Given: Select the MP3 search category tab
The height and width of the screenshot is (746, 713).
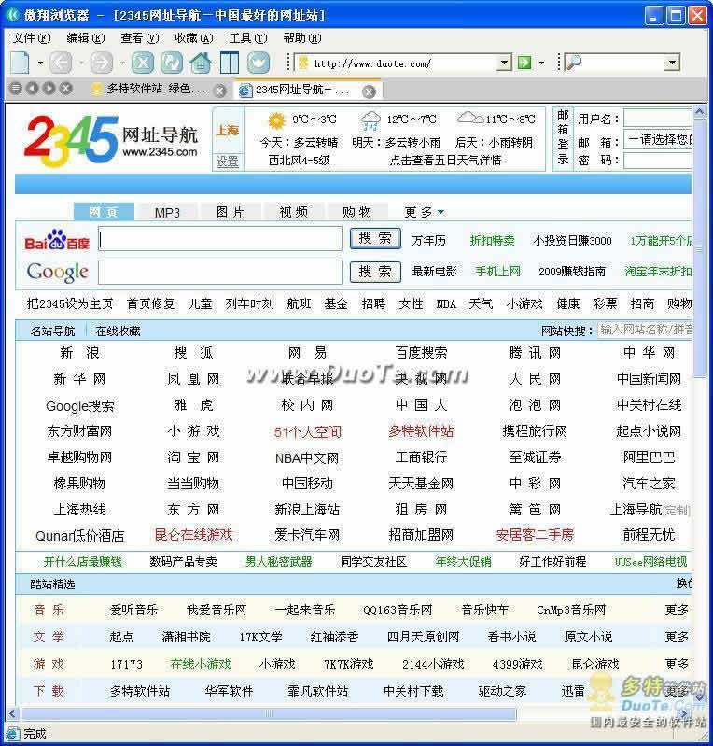Looking at the screenshot, I should 167,212.
